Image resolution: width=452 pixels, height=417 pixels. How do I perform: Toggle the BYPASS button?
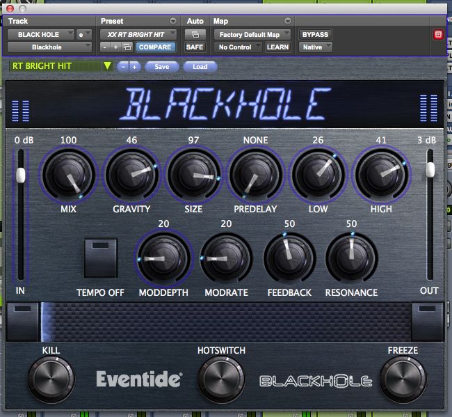point(315,35)
